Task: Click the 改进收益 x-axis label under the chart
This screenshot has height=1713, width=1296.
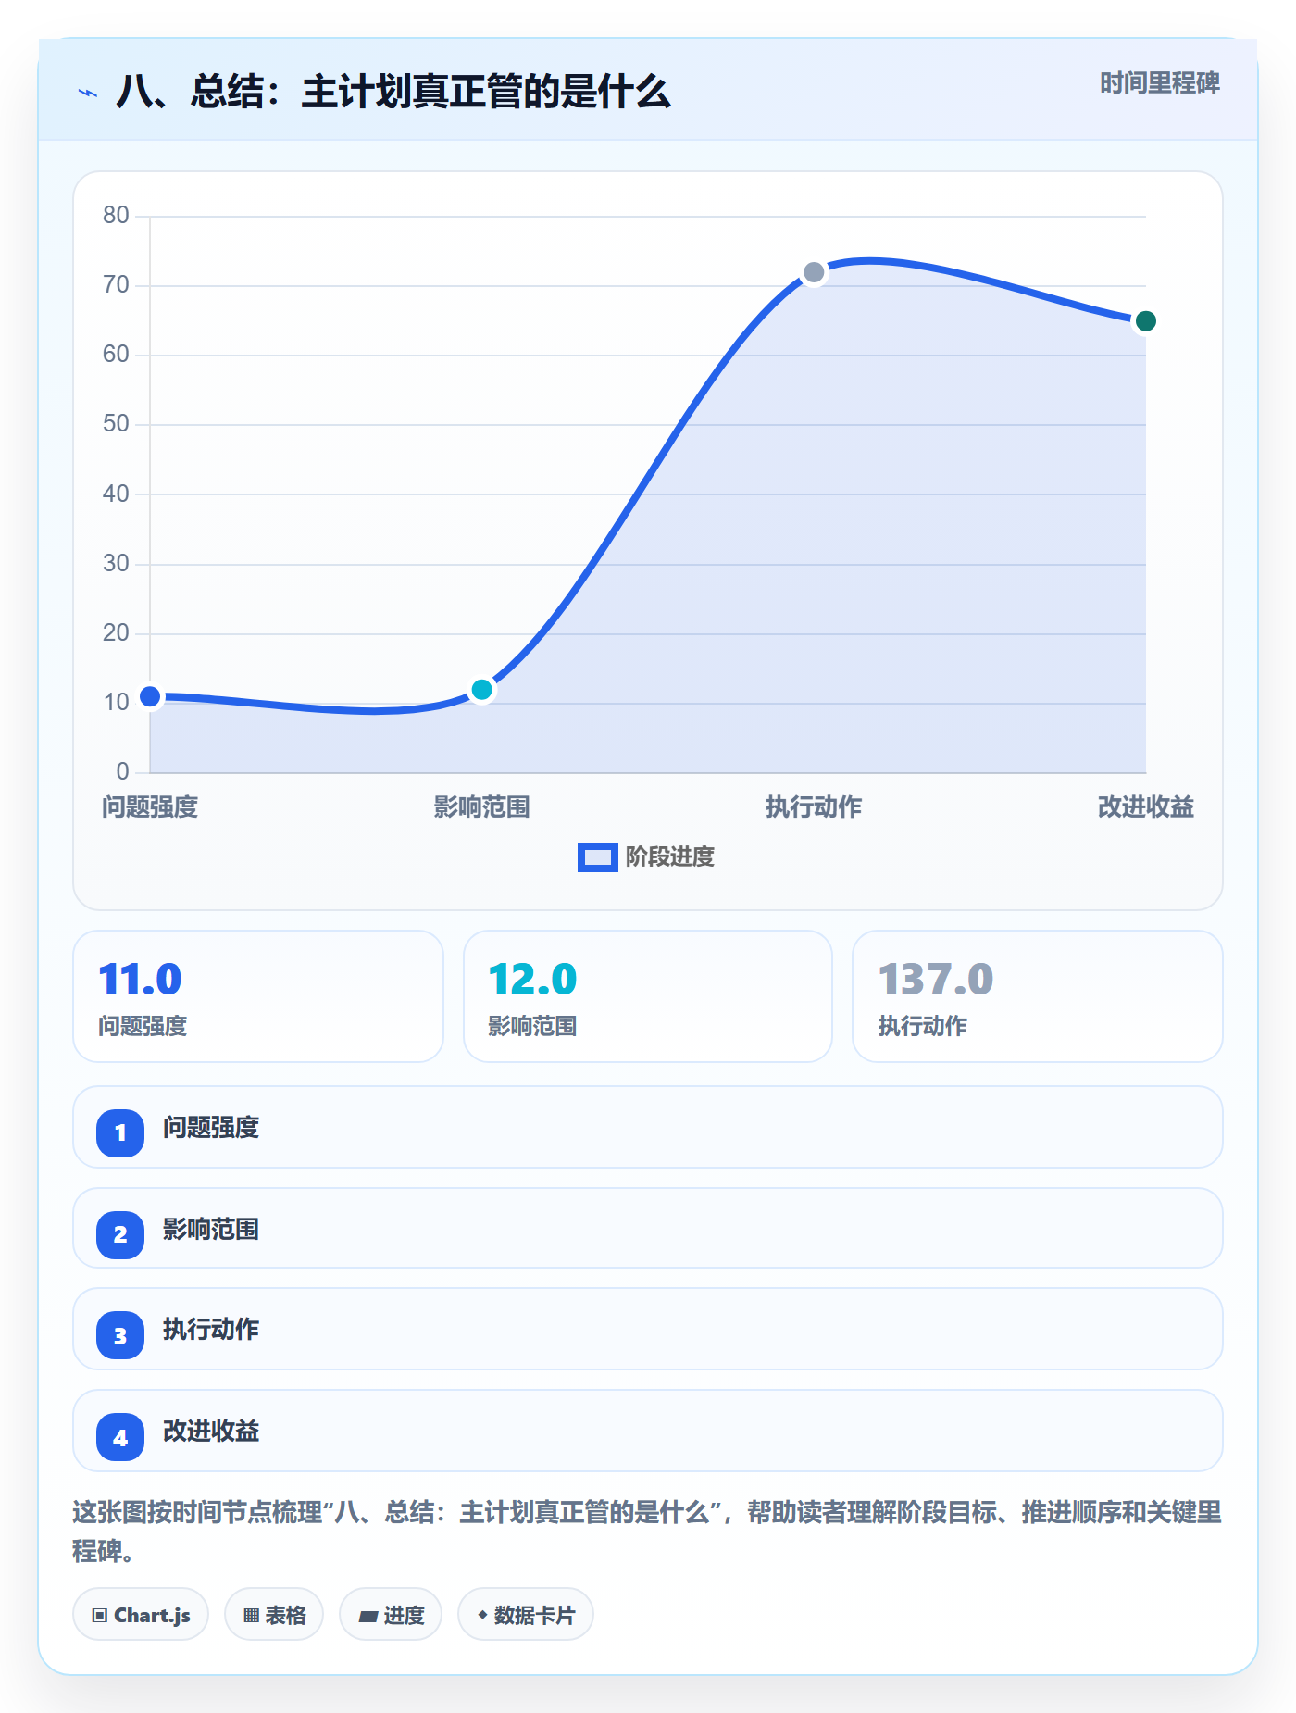Action: point(1145,807)
